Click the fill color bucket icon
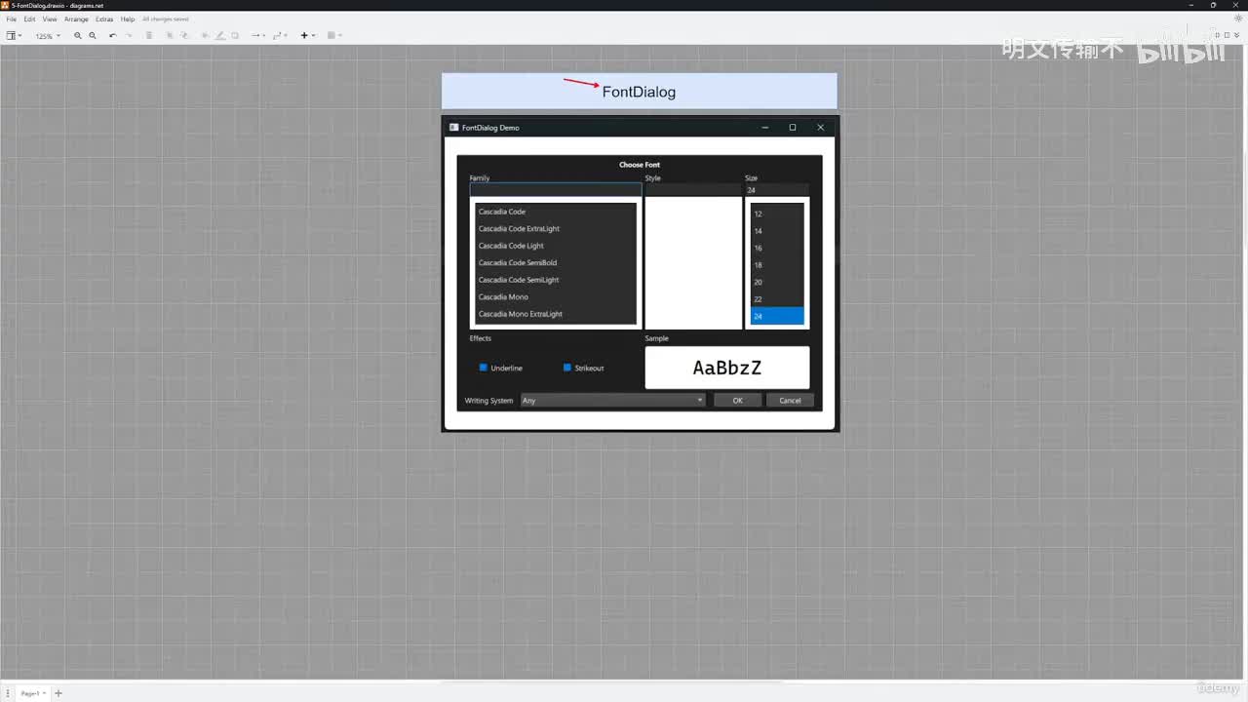The image size is (1248, 702). [206, 35]
